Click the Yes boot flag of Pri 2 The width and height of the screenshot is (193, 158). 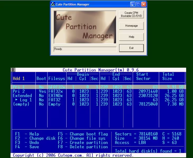(42, 91)
